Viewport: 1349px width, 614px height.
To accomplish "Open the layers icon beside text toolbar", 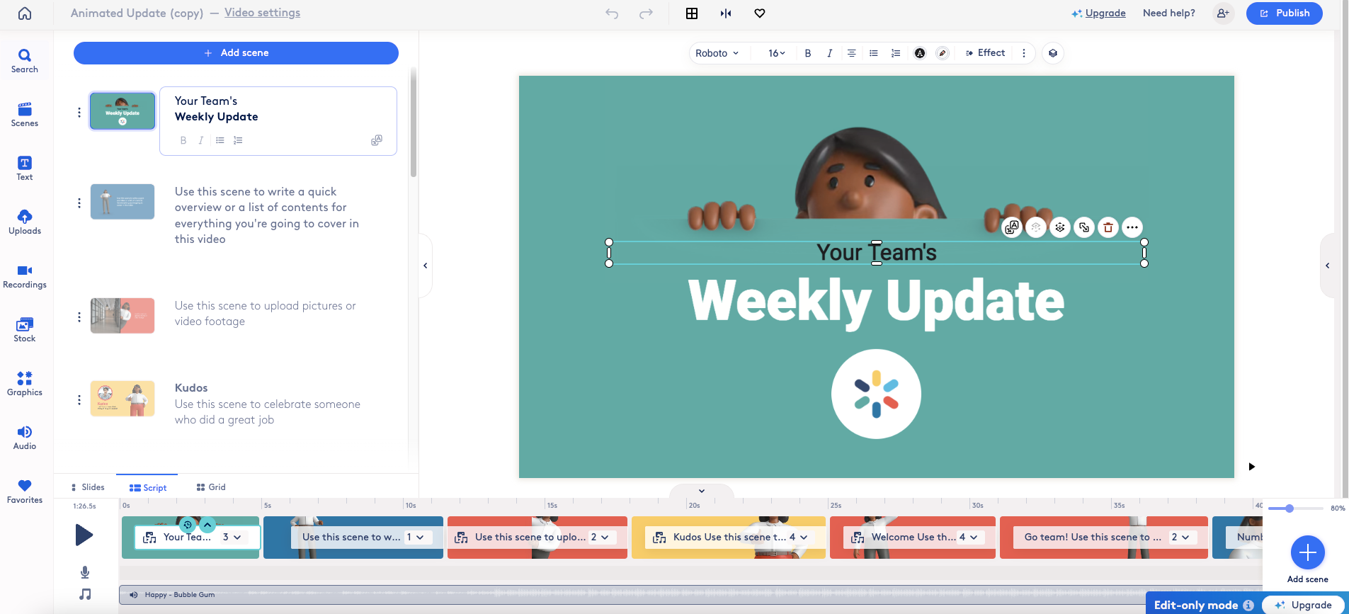I will 1053,53.
